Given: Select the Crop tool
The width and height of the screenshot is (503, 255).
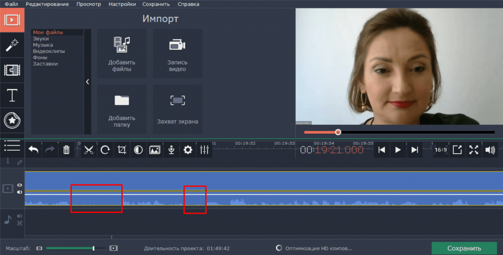Looking at the screenshot, I should (x=122, y=150).
